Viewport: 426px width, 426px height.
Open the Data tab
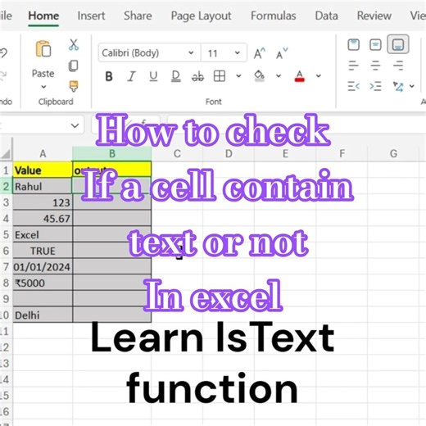coord(326,16)
